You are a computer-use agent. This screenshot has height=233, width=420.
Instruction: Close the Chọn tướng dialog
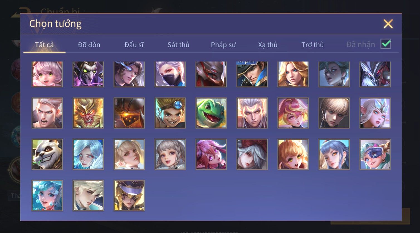click(388, 24)
